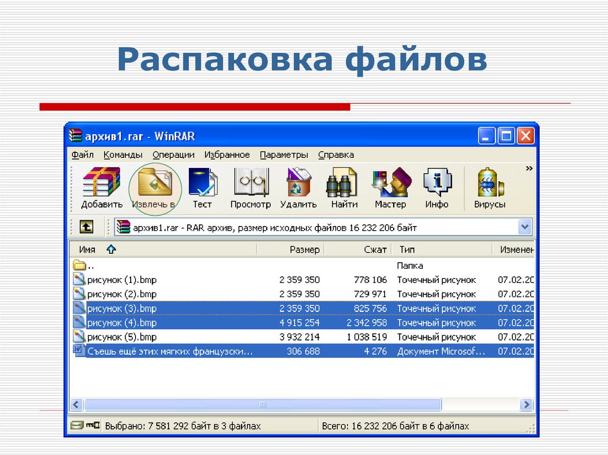Image resolution: width=608 pixels, height=455 pixels.
Task: Click the horizontal scrollbar thumb
Action: [262, 405]
